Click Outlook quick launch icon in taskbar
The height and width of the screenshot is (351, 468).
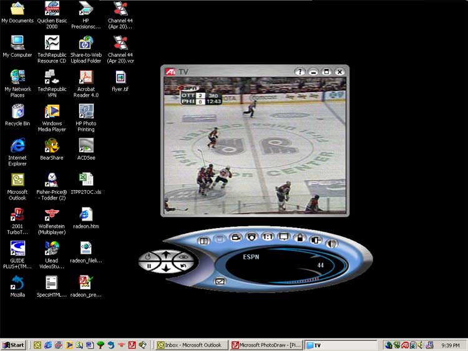[37, 345]
